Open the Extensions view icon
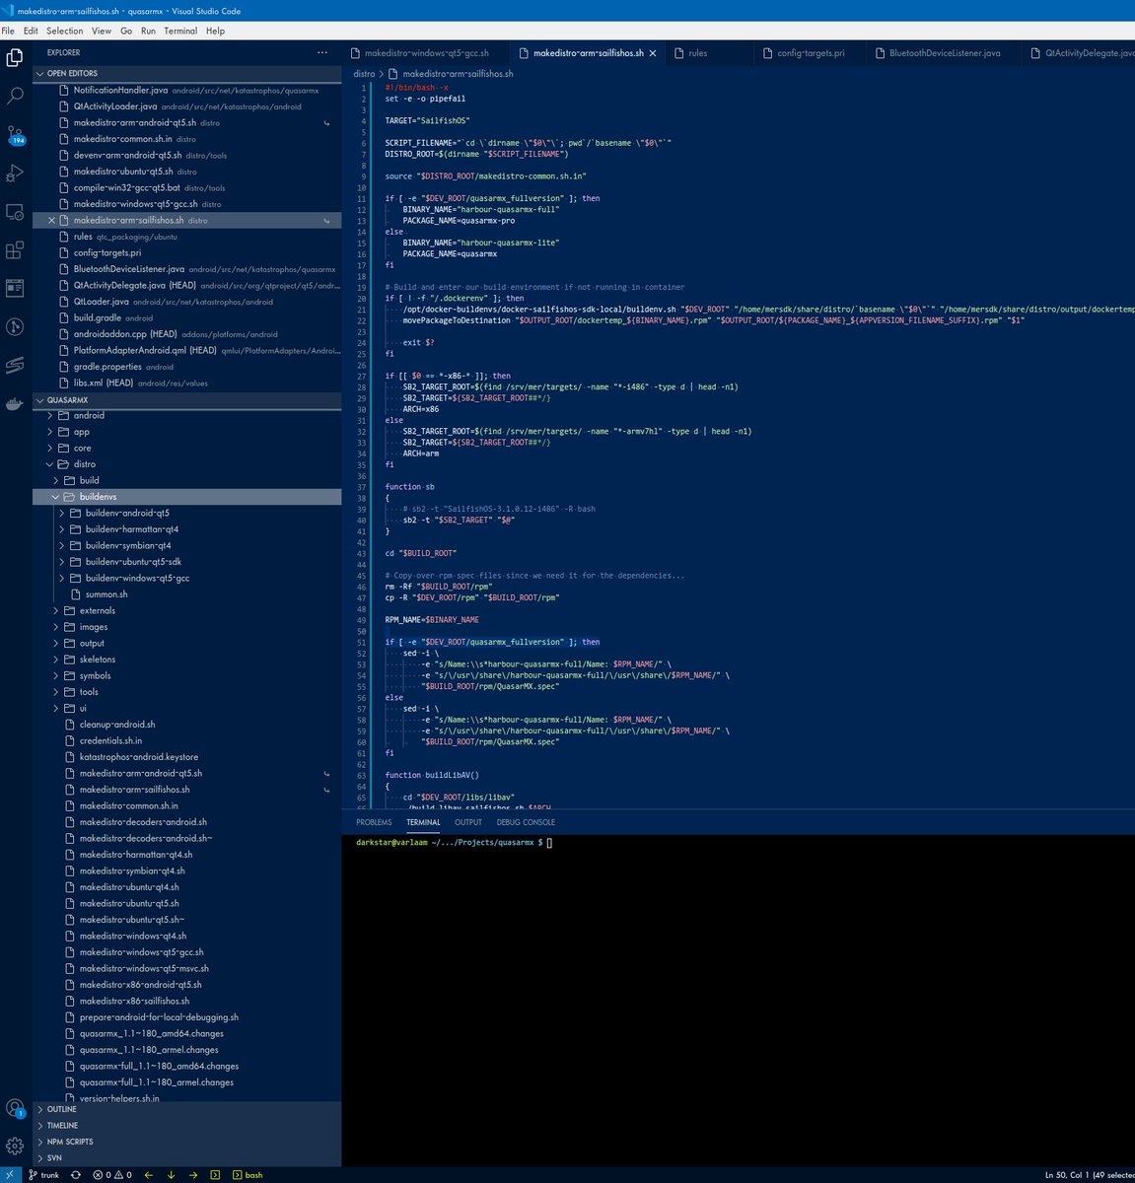This screenshot has height=1183, width=1135. [15, 250]
